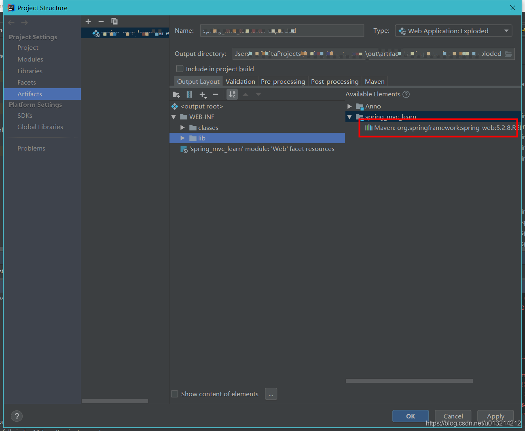Check Show content of elements
This screenshot has width=525, height=431.
point(174,393)
